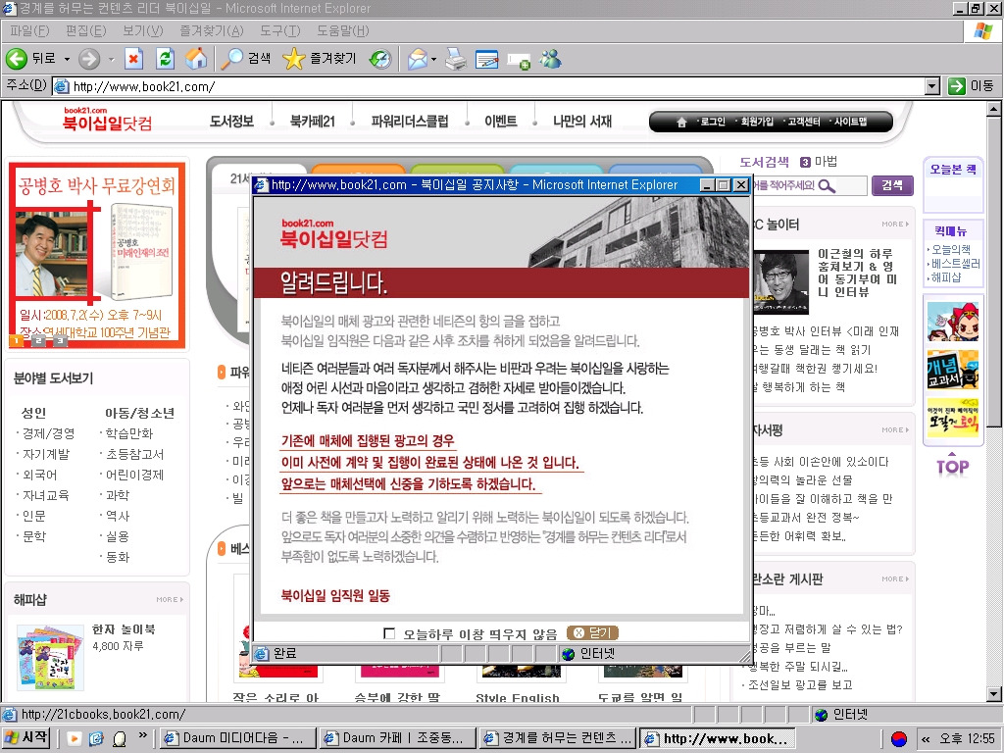
Task: Click the language indicator tray icon
Action: coord(899,739)
